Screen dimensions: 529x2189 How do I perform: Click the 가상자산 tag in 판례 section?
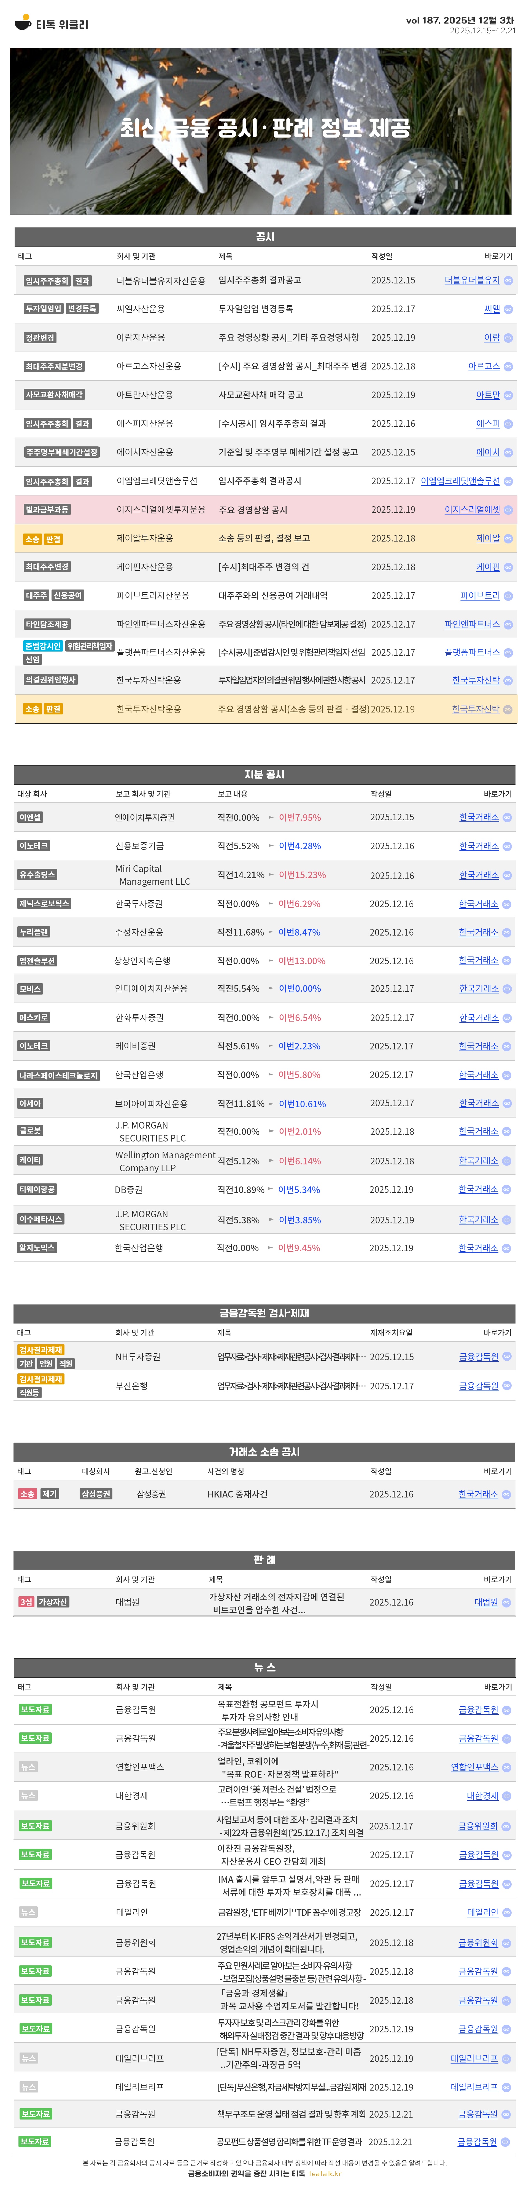[53, 1602]
